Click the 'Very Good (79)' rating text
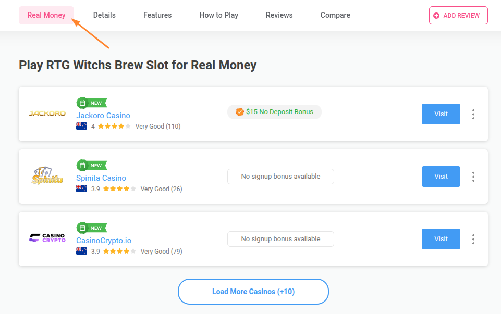 click(162, 252)
